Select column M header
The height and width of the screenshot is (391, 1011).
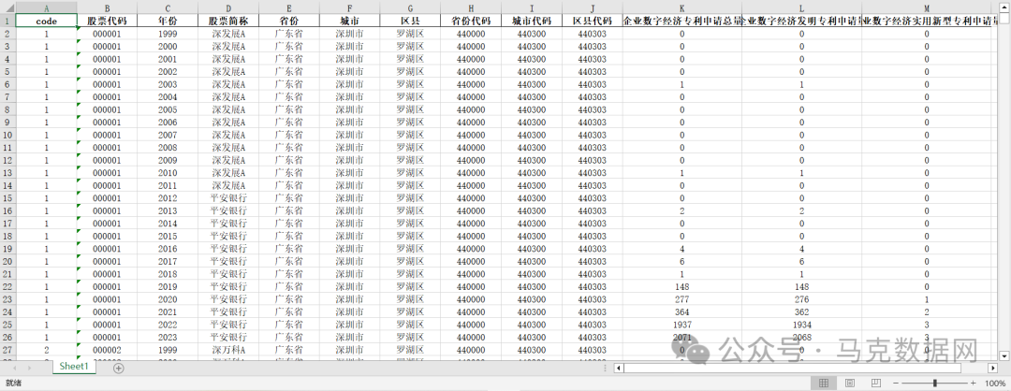927,8
